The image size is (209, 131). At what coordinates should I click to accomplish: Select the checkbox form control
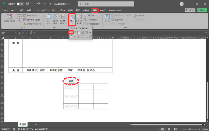tap(79, 33)
